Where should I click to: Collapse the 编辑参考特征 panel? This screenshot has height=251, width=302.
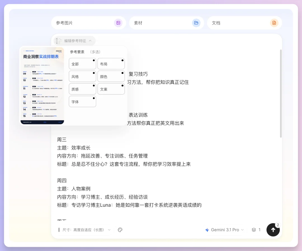click(x=90, y=41)
